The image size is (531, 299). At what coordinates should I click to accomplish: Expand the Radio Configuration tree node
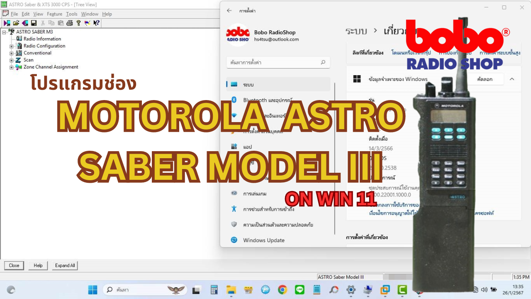coord(12,46)
